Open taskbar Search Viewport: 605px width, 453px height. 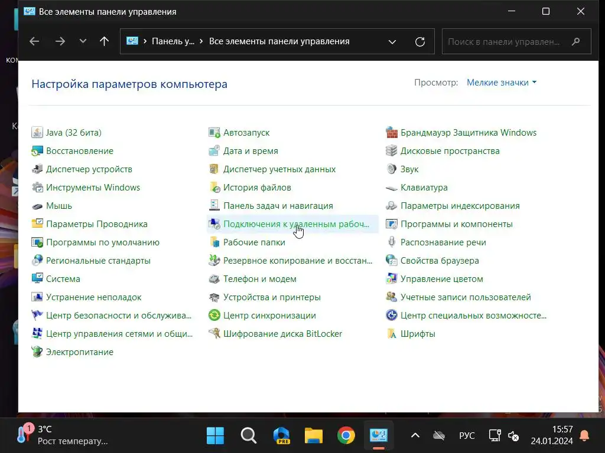pyautogui.click(x=249, y=436)
